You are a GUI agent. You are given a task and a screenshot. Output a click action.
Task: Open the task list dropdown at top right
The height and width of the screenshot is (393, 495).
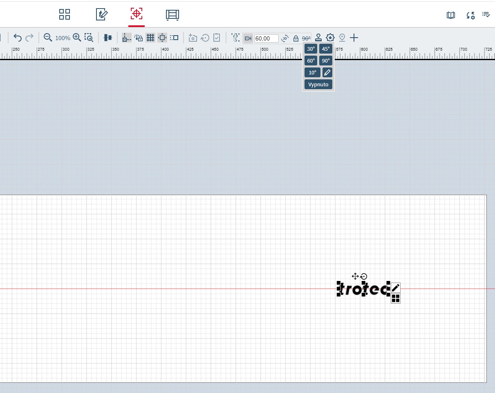486,15
